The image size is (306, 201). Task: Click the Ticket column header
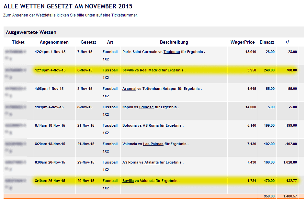(18, 42)
